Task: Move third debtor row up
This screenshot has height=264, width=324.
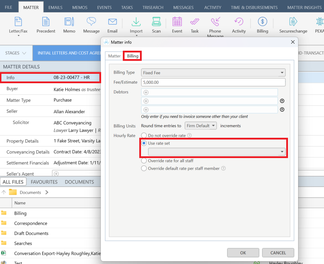Action: click(x=282, y=109)
